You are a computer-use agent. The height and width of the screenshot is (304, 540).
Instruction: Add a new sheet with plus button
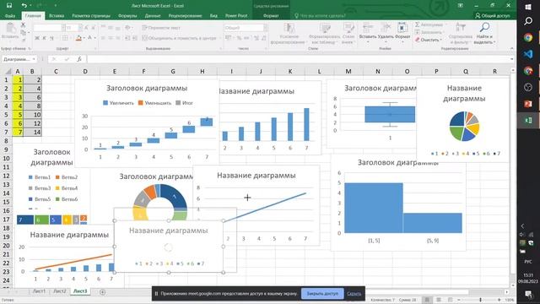102,292
